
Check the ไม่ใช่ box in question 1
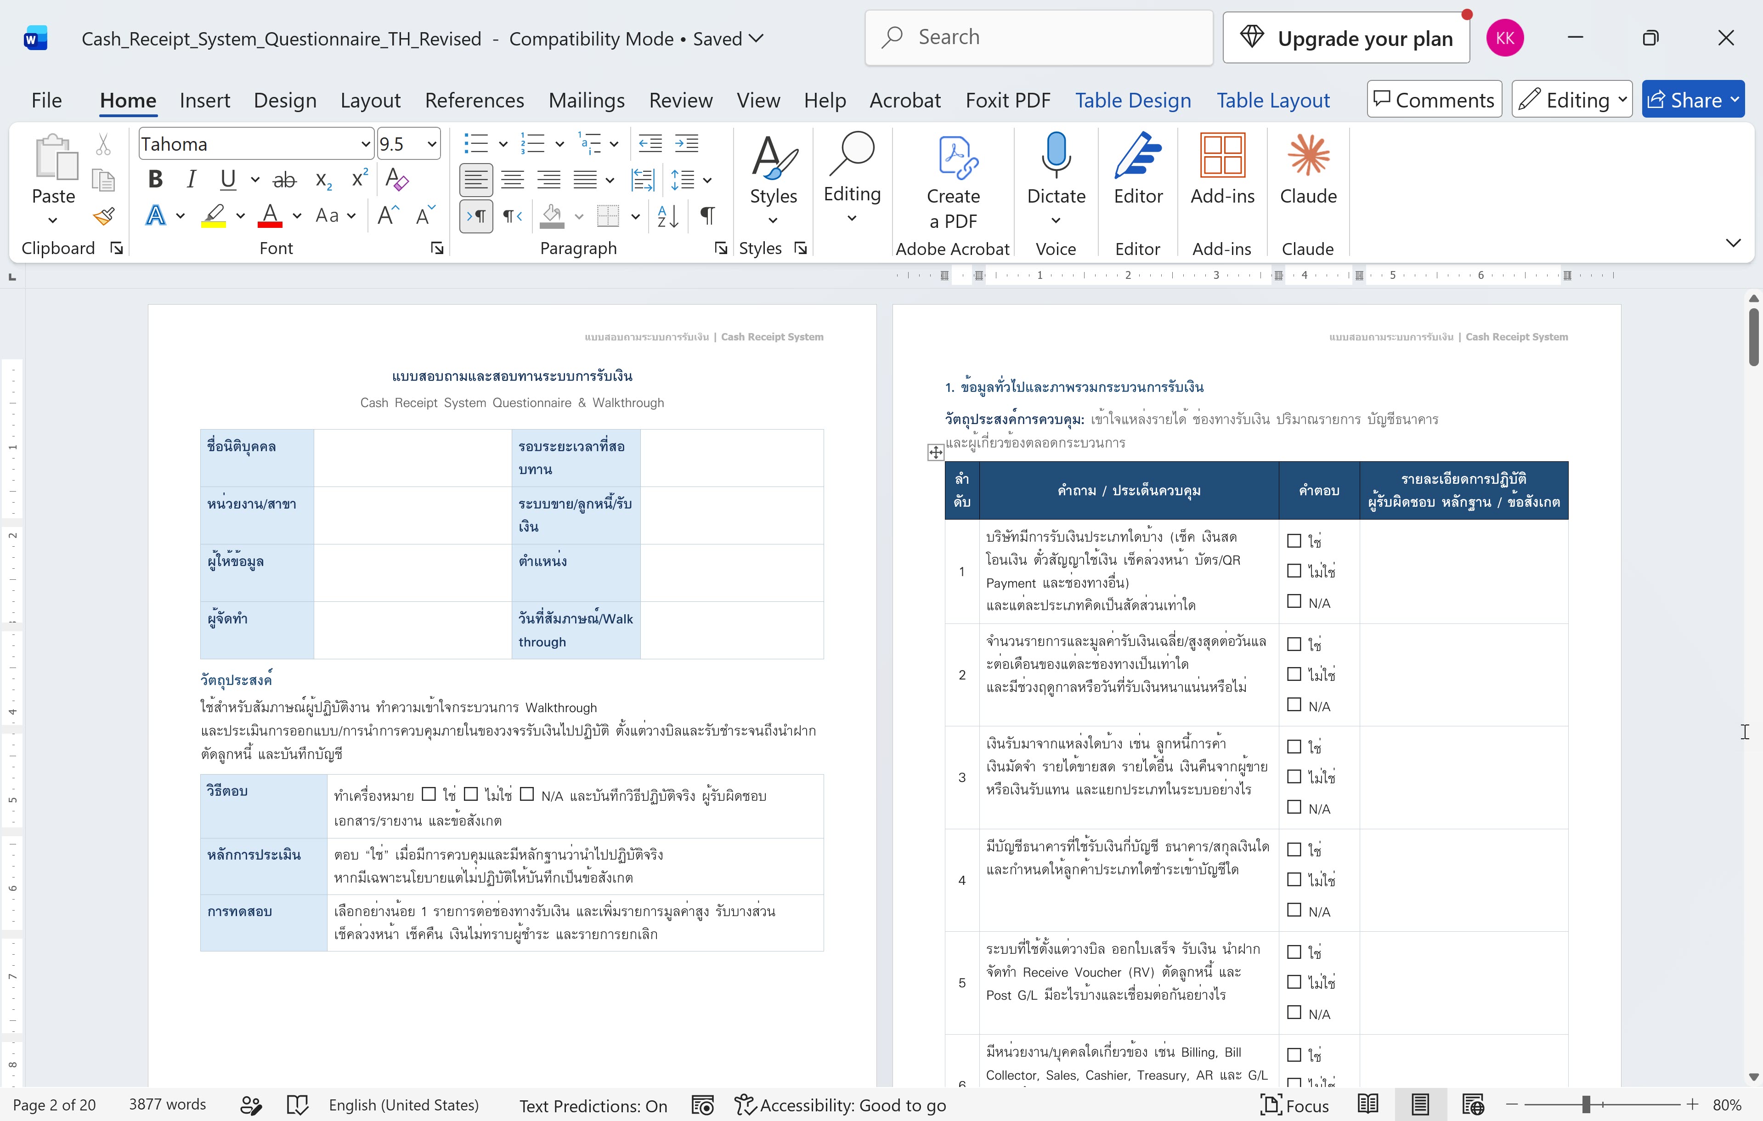(1294, 571)
